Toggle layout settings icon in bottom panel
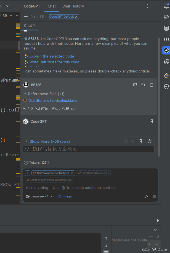This screenshot has width=170, height=253. 158,221
